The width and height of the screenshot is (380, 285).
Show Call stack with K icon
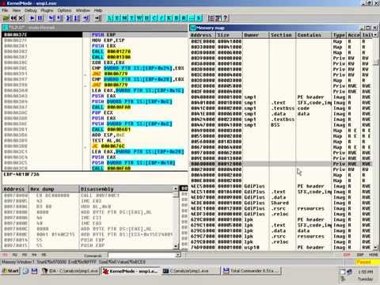(x=169, y=18)
